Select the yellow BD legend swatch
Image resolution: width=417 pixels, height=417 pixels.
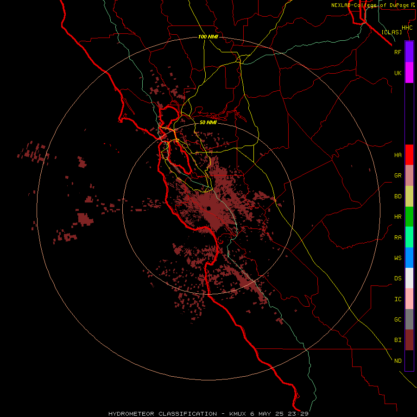pyautogui.click(x=409, y=196)
